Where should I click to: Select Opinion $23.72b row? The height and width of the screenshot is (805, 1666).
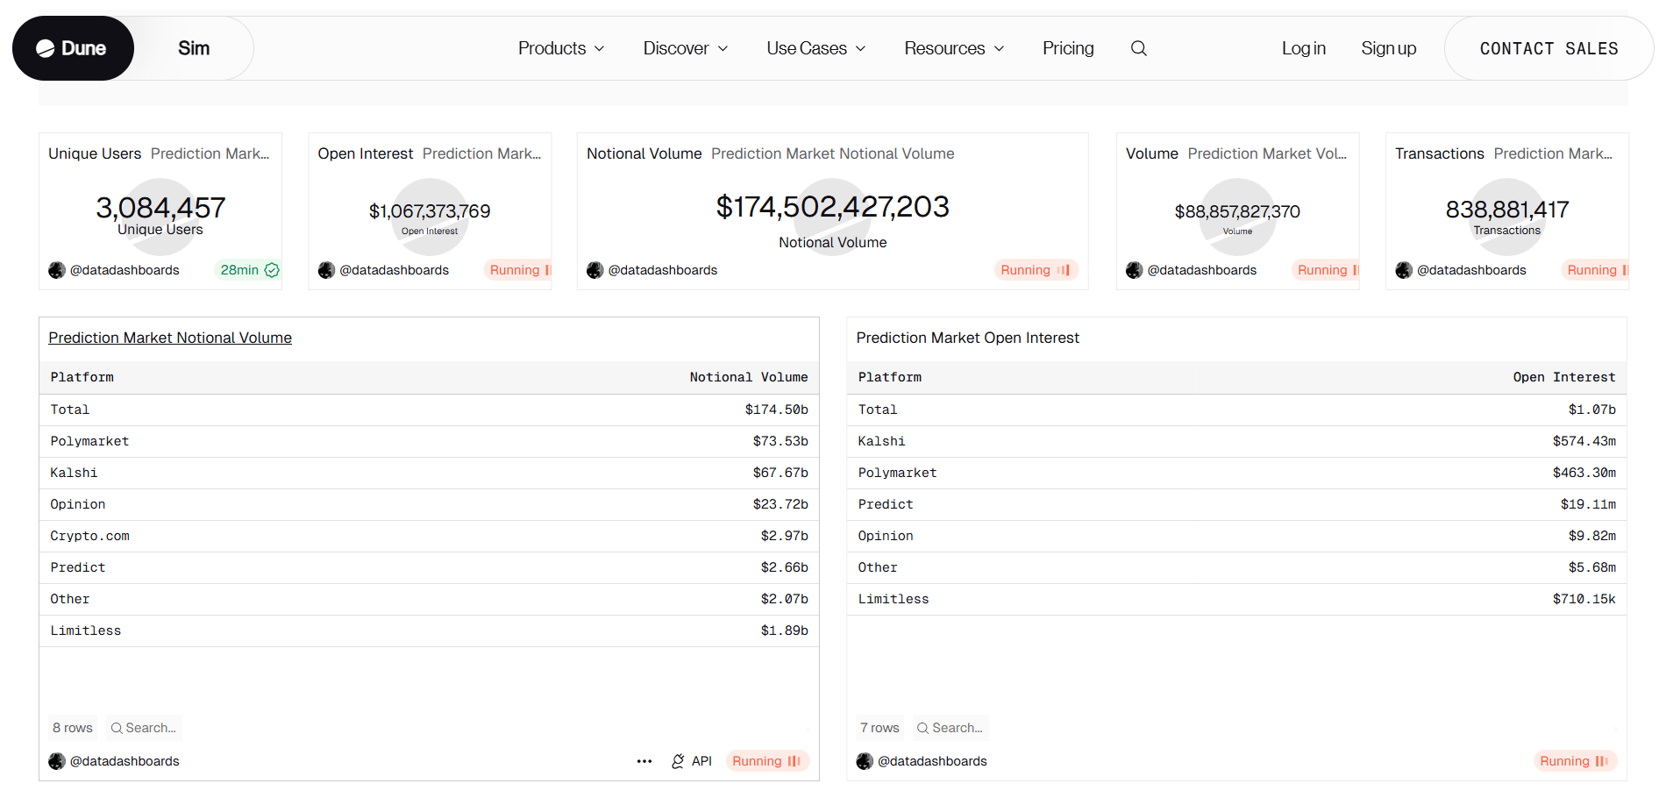(429, 504)
